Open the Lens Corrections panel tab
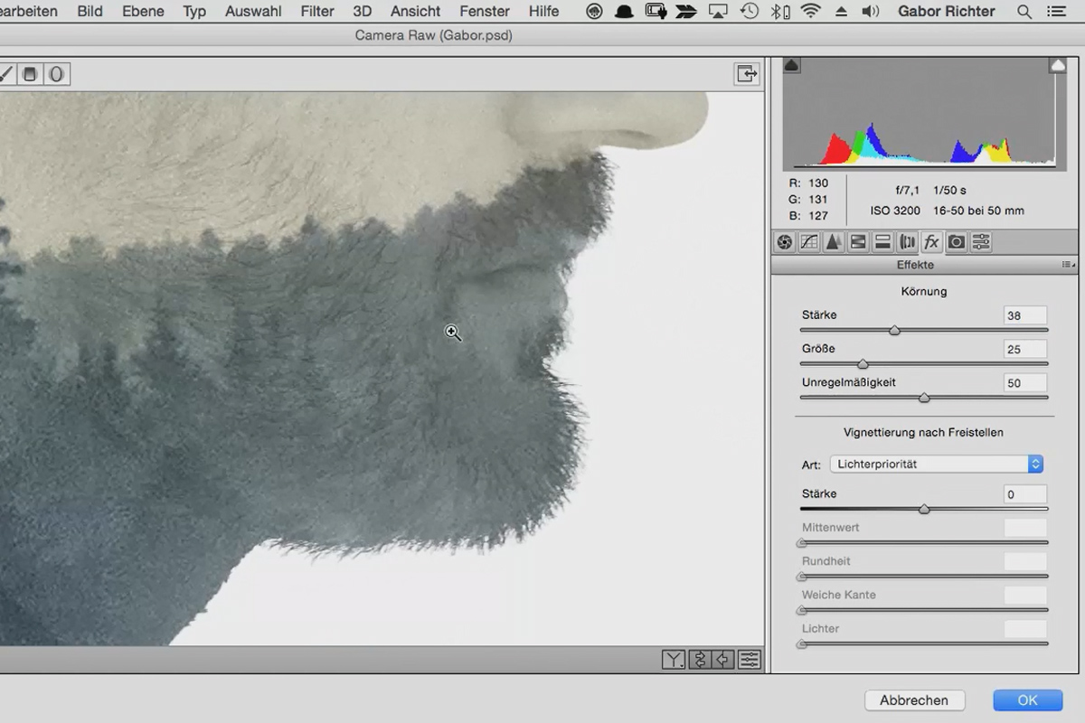This screenshot has height=723, width=1085. pos(907,242)
